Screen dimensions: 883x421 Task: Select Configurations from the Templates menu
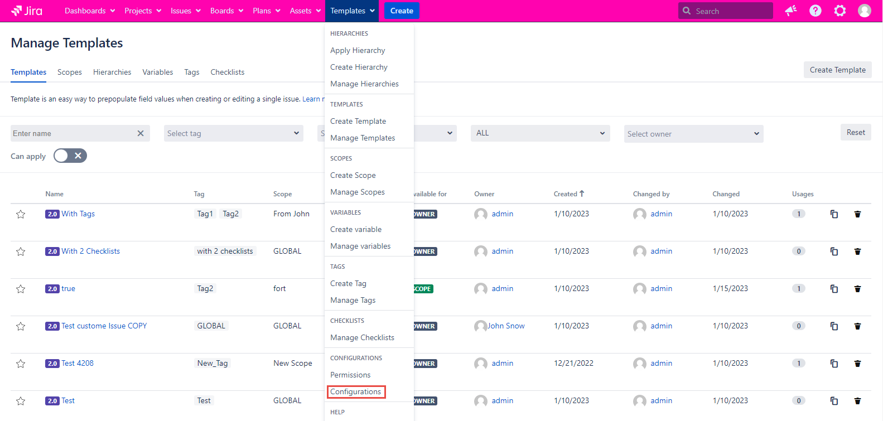(356, 391)
